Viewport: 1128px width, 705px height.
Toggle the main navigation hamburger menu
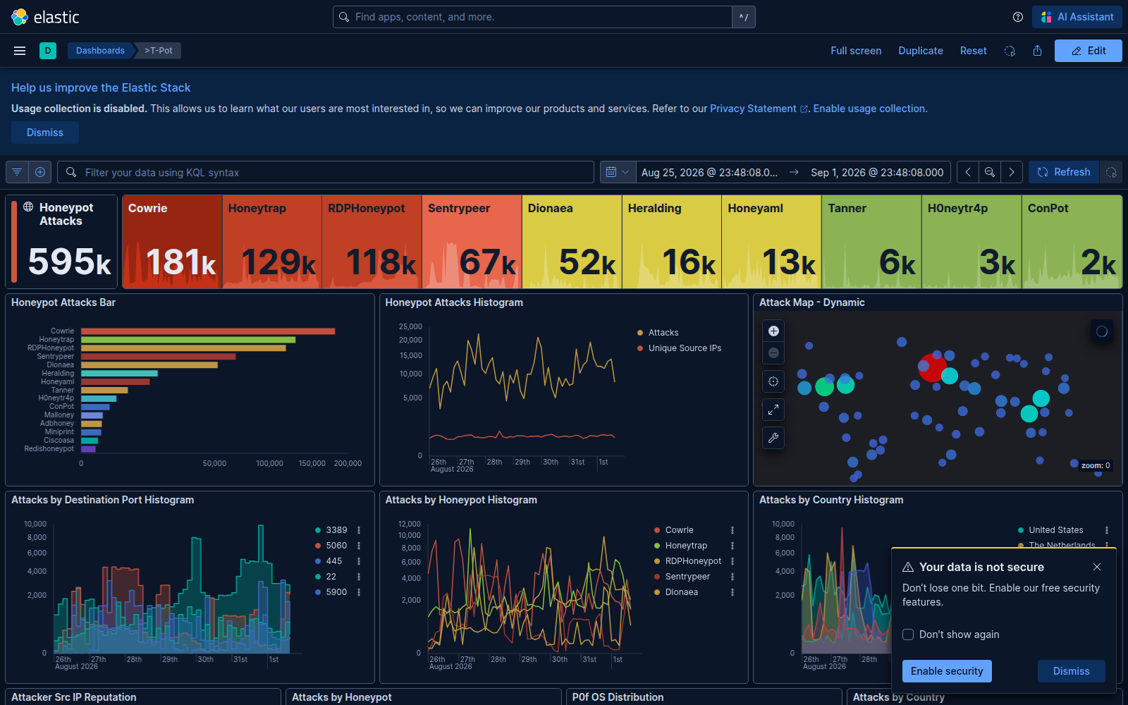20,51
